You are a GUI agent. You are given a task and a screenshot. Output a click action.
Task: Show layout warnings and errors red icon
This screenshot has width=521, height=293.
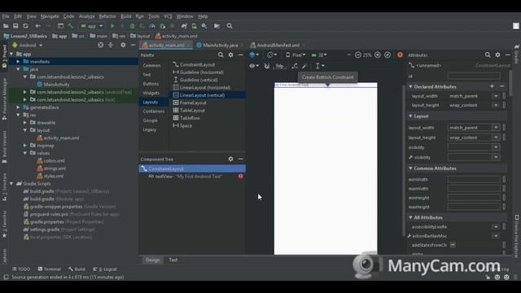click(x=400, y=55)
